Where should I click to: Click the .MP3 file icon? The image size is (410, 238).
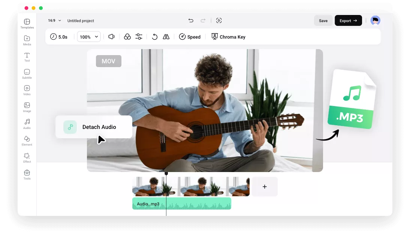(352, 99)
